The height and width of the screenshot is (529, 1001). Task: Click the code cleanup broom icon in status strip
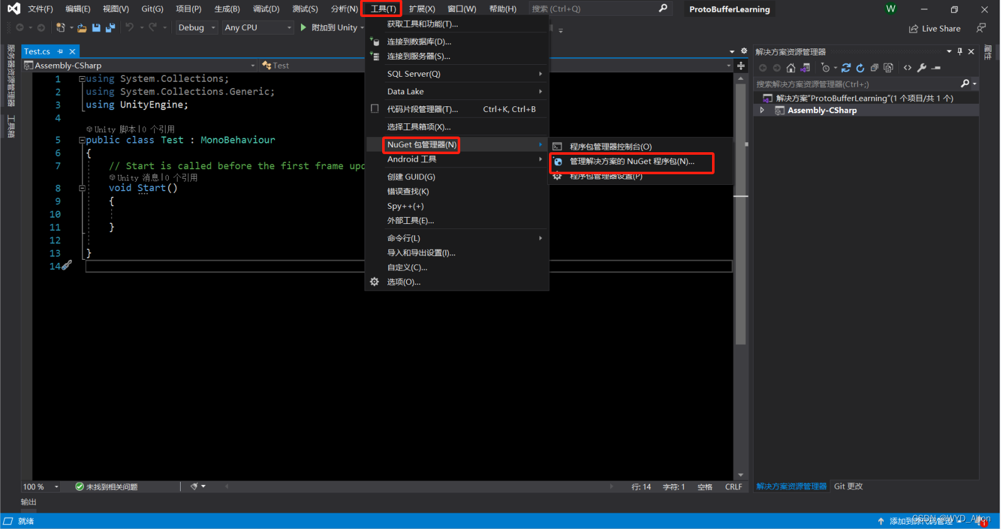[195, 486]
